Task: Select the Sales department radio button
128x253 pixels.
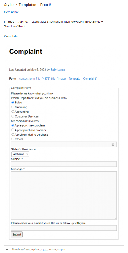Action: click(x=13, y=102)
